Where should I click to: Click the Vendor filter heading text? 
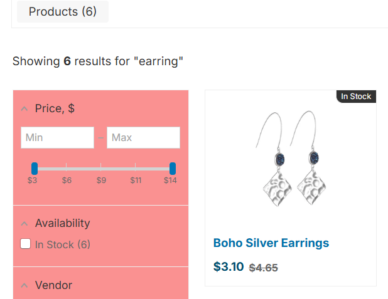(53, 285)
